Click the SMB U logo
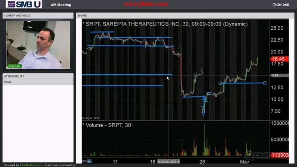297x167 pixels. [24, 4]
